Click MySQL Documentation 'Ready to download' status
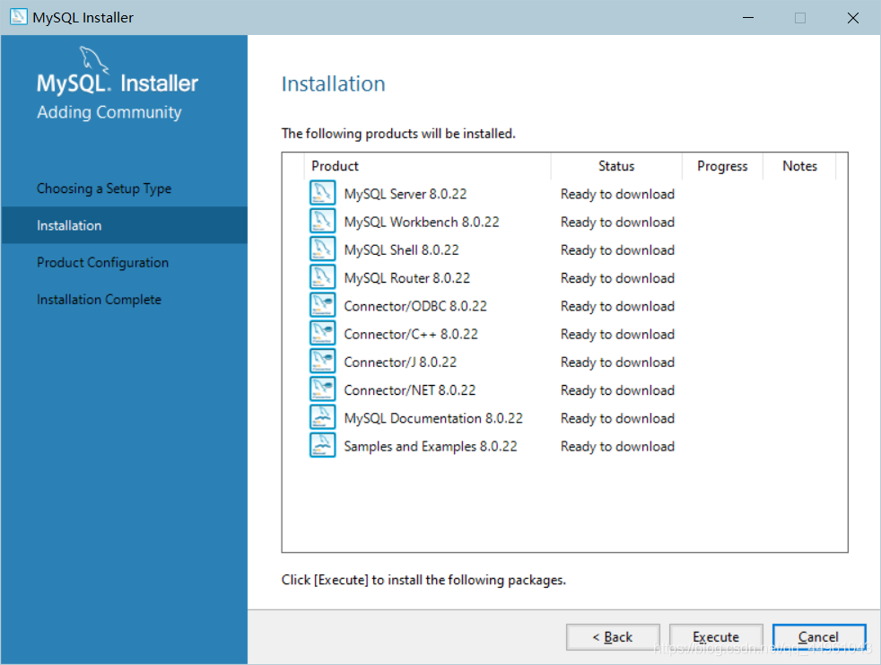 pyautogui.click(x=617, y=419)
